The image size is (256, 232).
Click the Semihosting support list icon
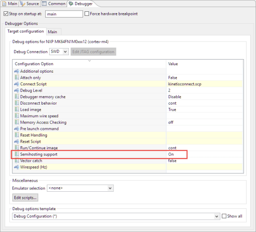(x=17, y=154)
